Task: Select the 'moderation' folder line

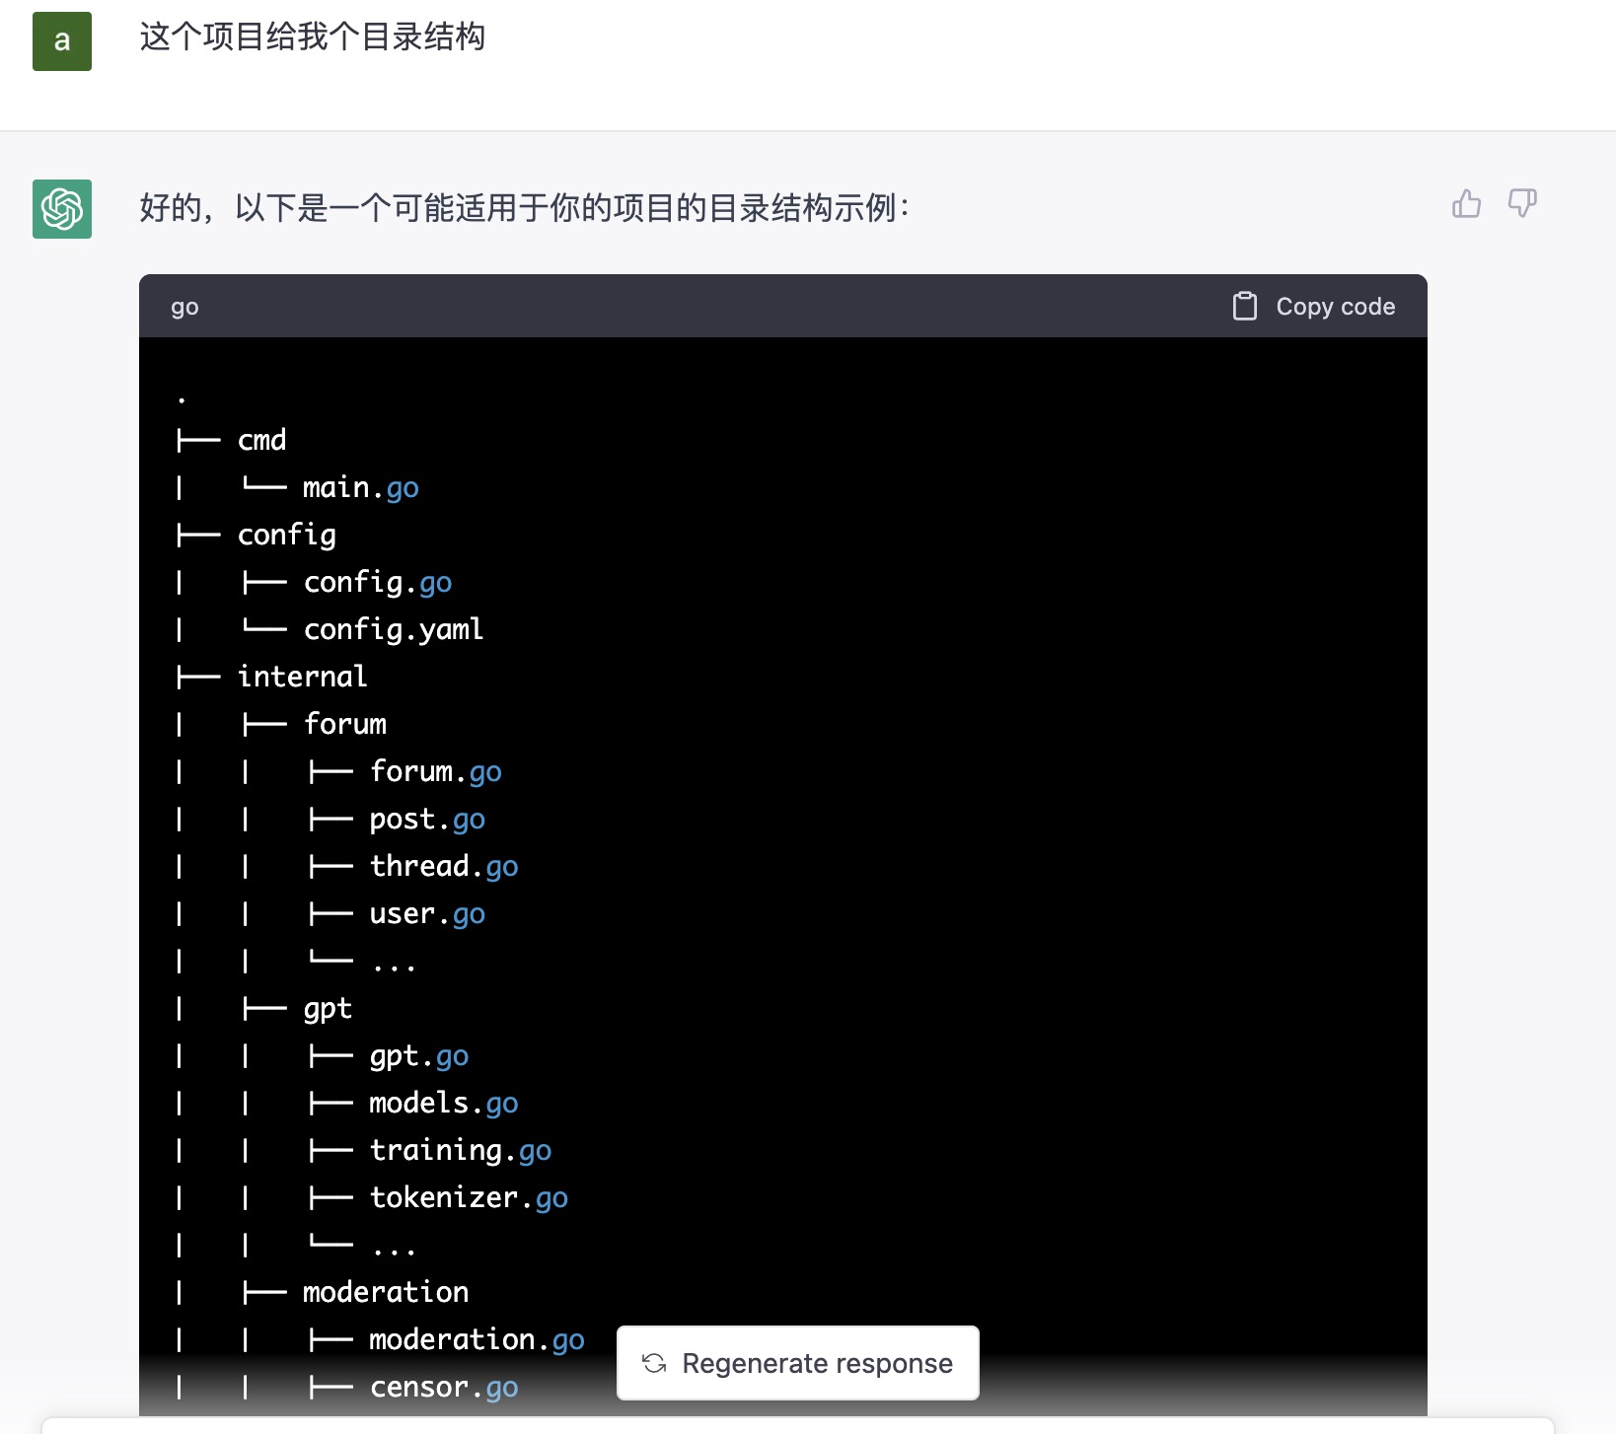Action: click(x=386, y=1292)
